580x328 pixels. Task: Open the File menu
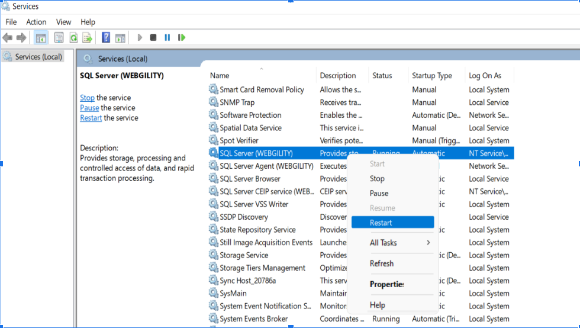click(11, 22)
